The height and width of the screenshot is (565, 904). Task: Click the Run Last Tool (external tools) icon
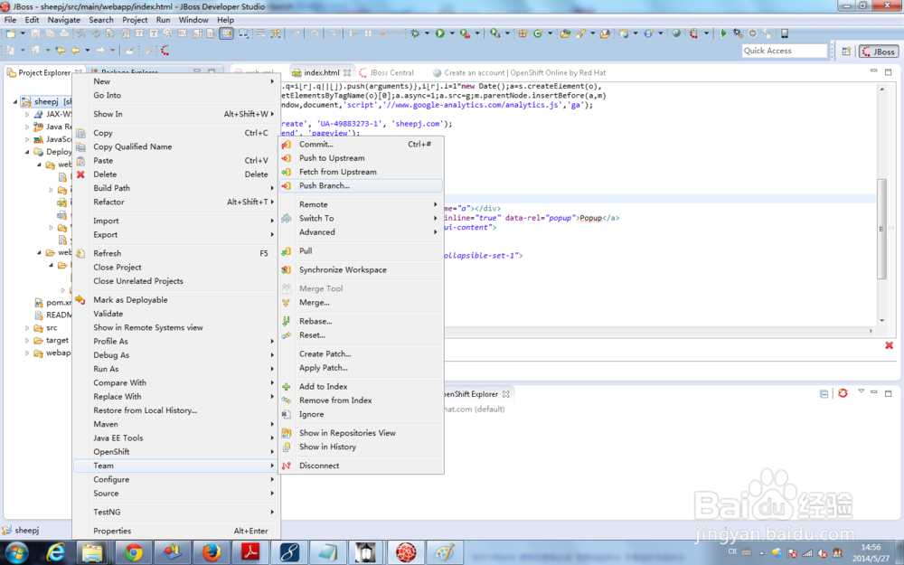point(465,33)
